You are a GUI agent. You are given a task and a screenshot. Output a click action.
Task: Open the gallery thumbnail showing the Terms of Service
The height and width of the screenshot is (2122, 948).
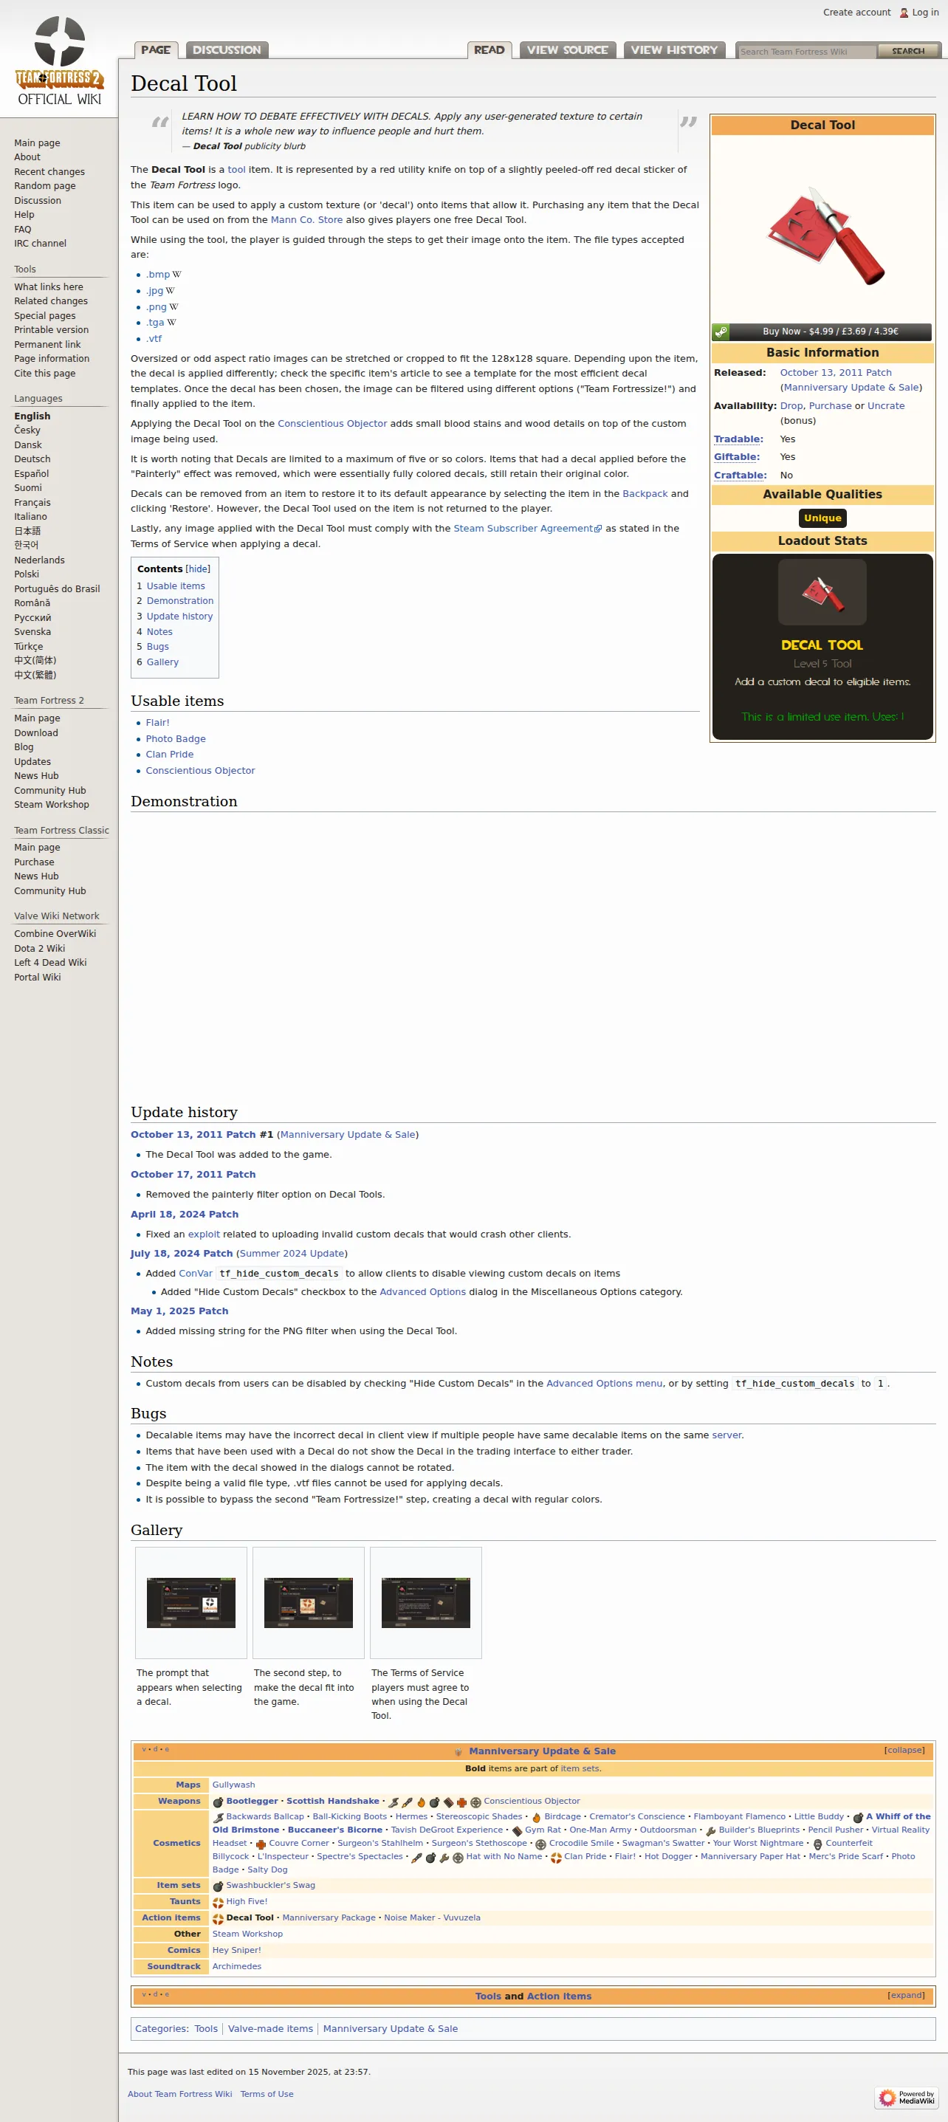pyautogui.click(x=426, y=1602)
